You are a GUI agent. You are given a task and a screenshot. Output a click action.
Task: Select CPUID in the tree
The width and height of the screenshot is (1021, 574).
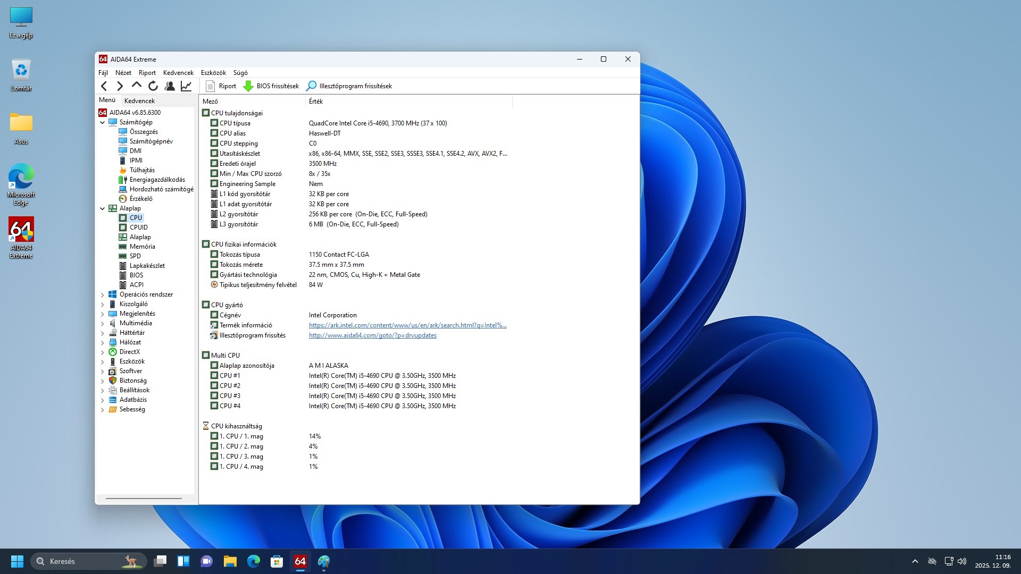(x=138, y=227)
